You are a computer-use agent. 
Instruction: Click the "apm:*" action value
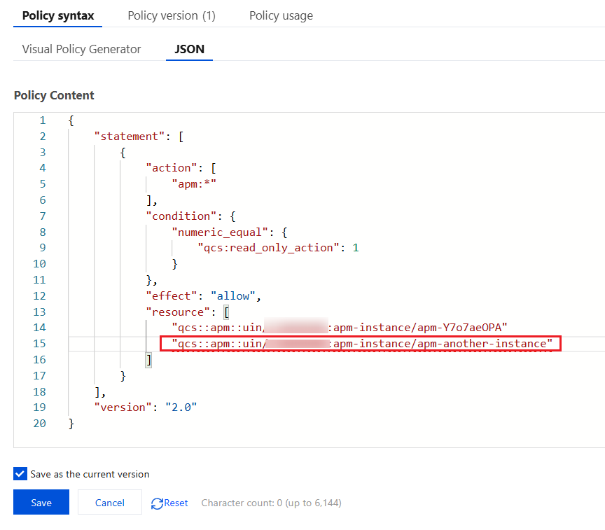194,184
